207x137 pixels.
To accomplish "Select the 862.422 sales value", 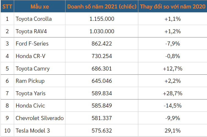I will pyautogui.click(x=102, y=44).
